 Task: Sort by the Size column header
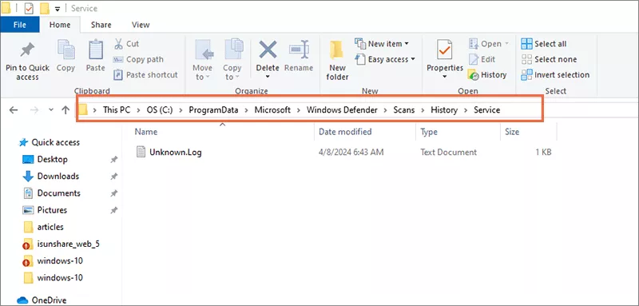click(x=512, y=132)
